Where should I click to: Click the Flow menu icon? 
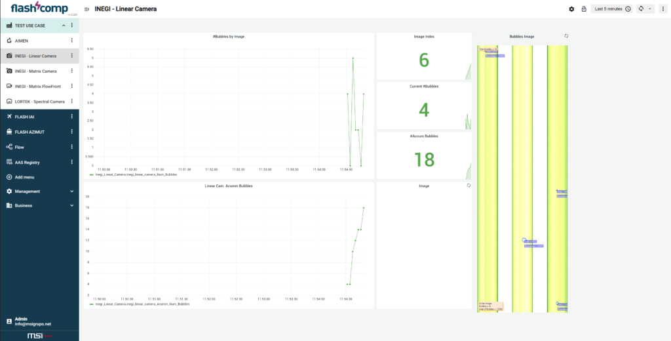(9, 147)
